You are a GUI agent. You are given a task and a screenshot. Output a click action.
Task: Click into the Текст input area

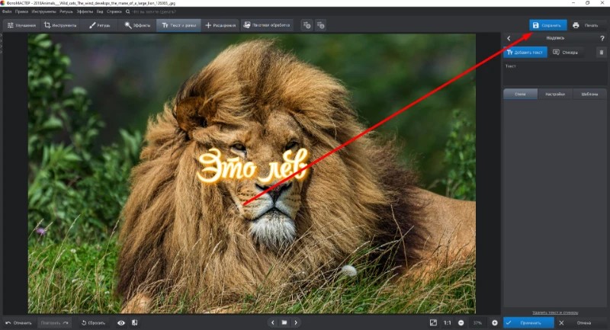[x=555, y=75]
